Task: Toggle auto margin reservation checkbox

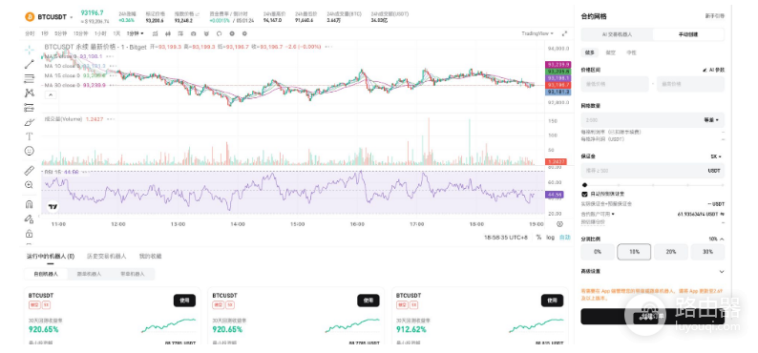Action: tap(584, 194)
